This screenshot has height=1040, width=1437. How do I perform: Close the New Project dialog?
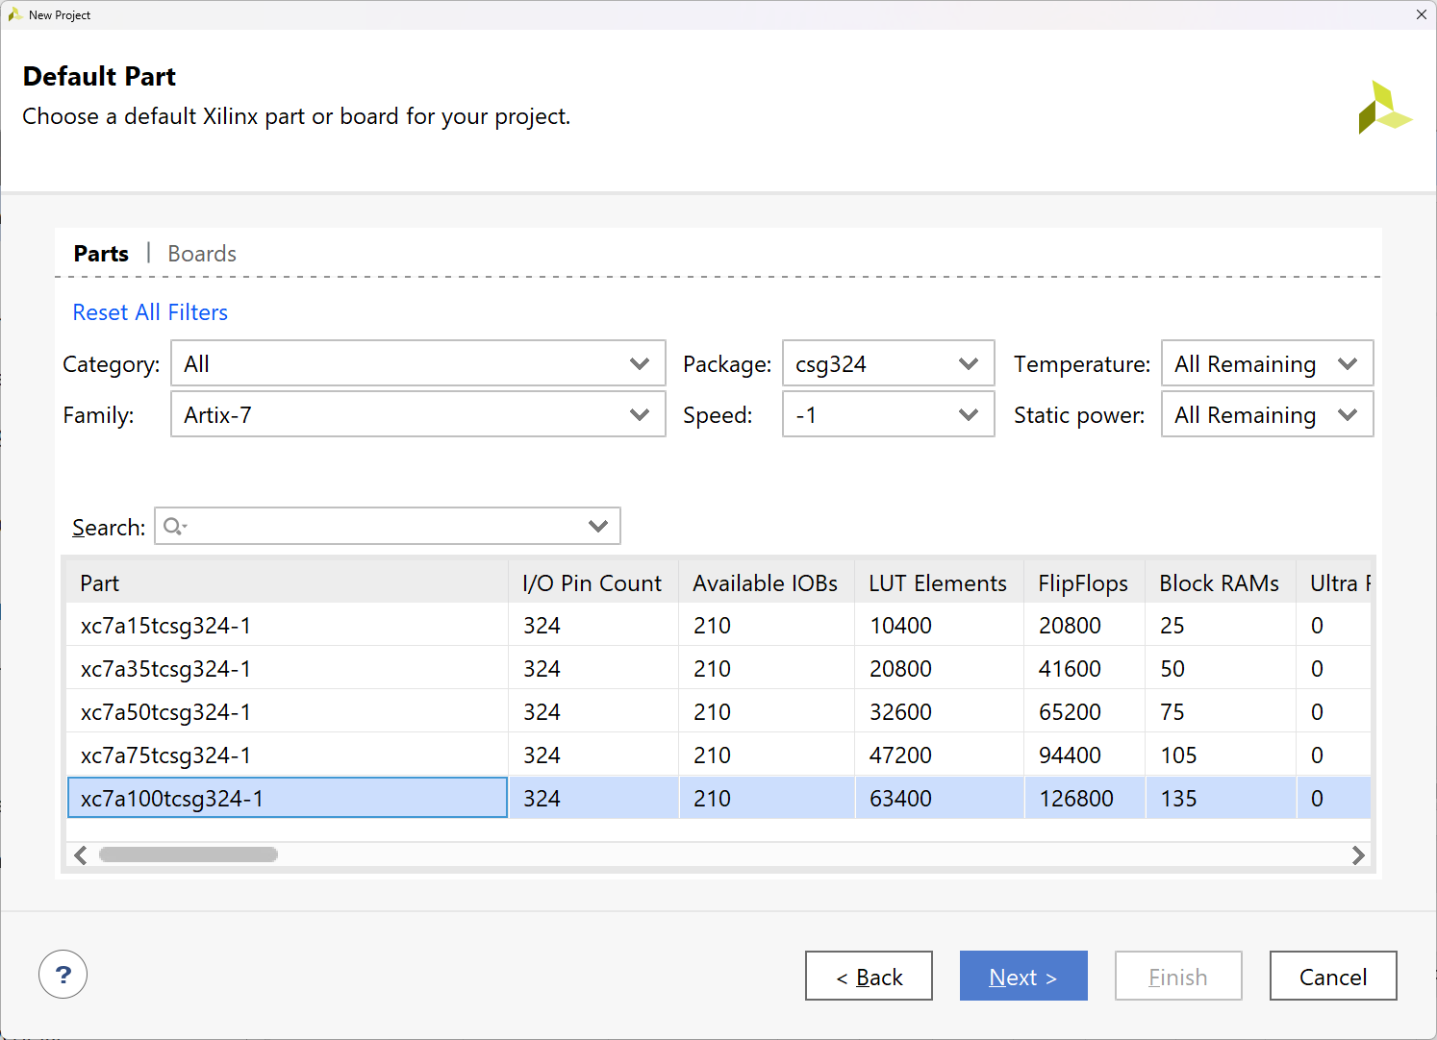click(x=1421, y=14)
